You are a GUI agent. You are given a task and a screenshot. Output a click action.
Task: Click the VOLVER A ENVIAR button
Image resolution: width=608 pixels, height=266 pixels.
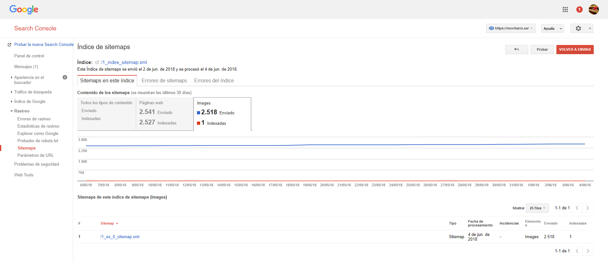(575, 49)
